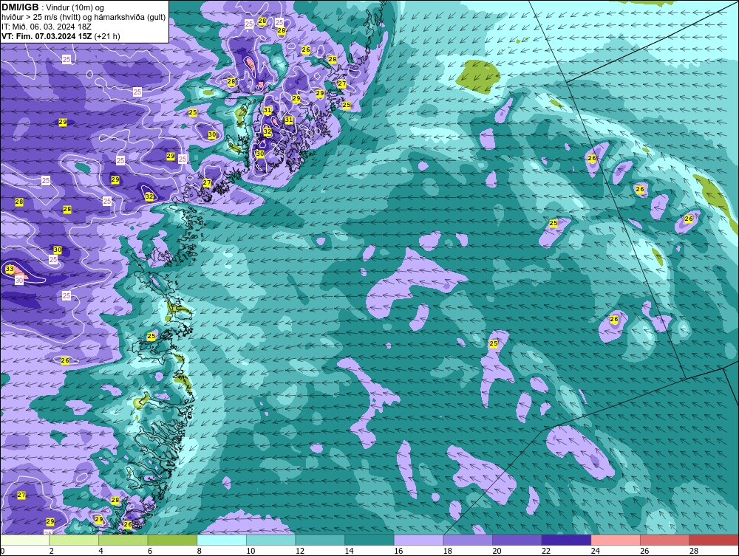Click the legend tick label 20
The width and height of the screenshot is (739, 556).
pos(497,551)
